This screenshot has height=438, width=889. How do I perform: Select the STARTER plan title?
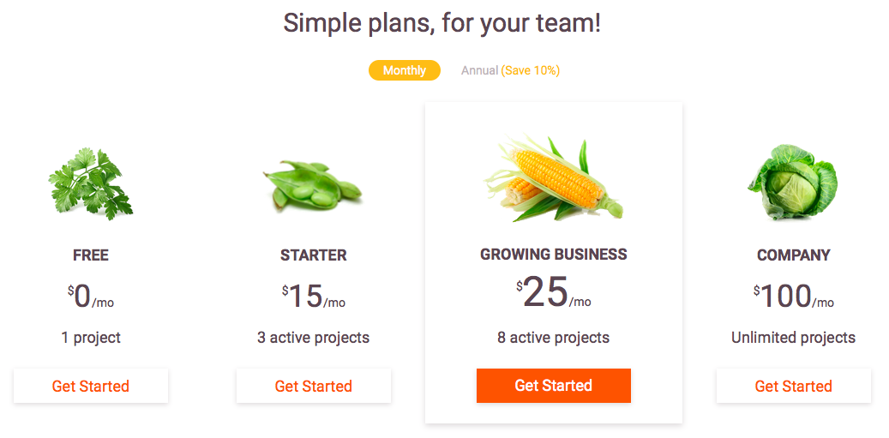314,255
